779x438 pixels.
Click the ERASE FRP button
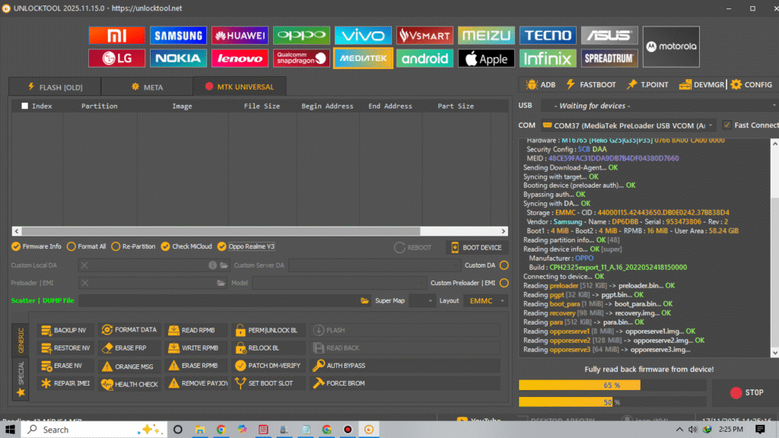(x=128, y=348)
